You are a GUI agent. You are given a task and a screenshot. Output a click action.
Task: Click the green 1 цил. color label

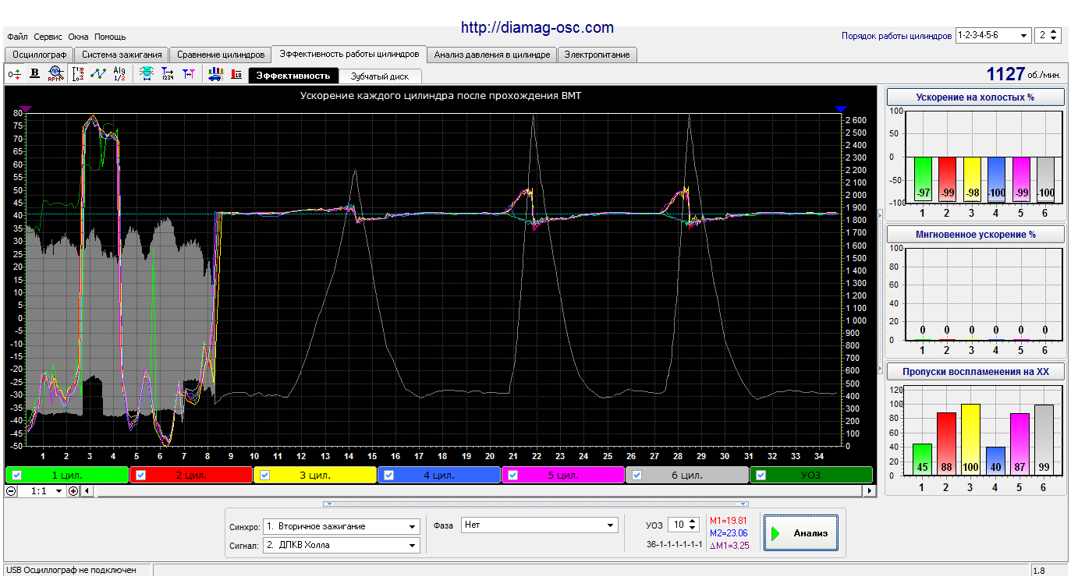66,475
